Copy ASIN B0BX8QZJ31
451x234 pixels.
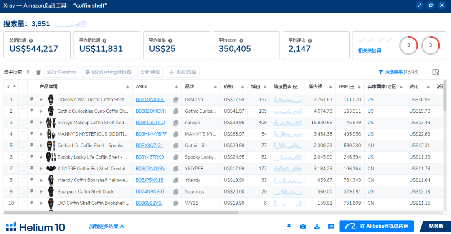[176, 146]
